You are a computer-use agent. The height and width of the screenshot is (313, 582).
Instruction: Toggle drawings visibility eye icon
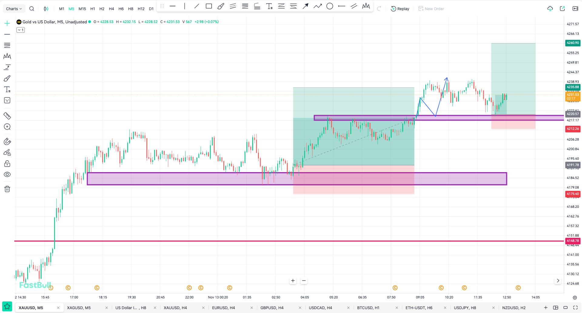click(x=7, y=175)
